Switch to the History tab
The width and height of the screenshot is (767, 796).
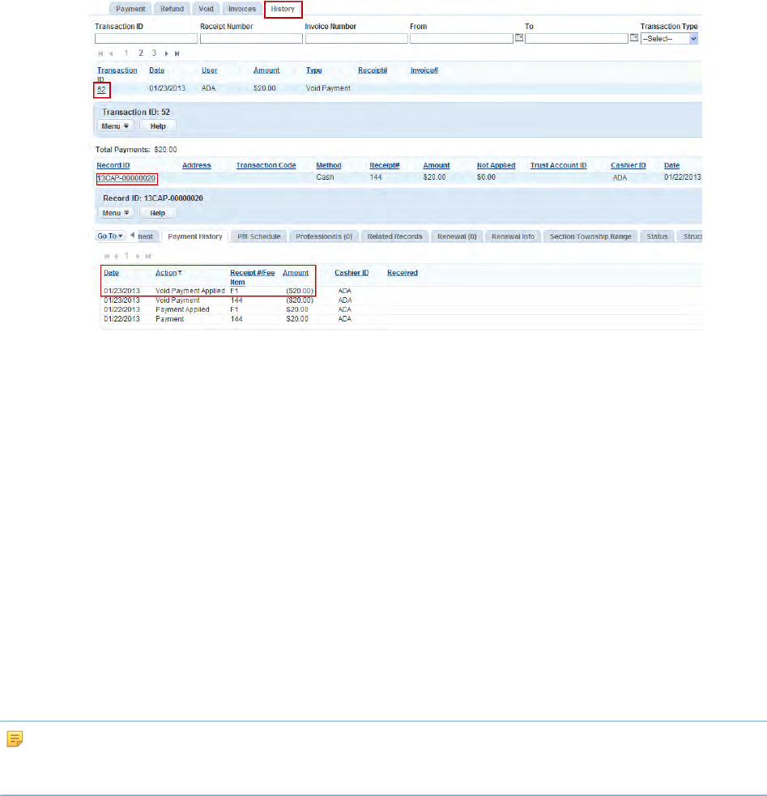click(283, 9)
